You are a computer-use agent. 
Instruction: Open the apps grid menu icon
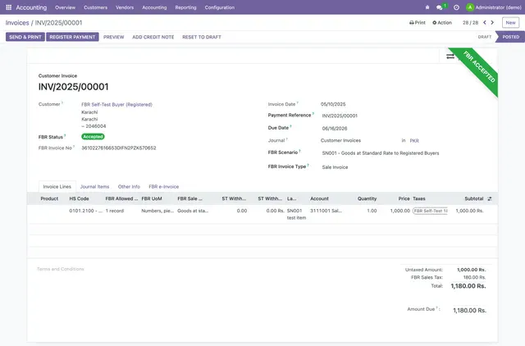(x=9, y=7)
